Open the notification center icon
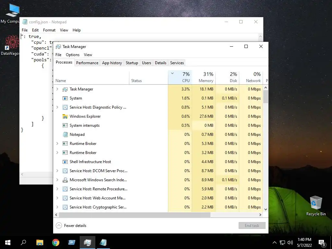The image size is (332, 249). (x=322, y=243)
